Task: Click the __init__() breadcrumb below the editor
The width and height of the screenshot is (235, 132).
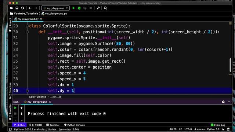Action: click(x=55, y=97)
